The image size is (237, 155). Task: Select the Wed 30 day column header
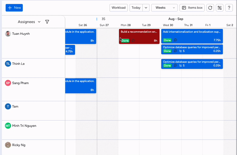tap(168, 25)
